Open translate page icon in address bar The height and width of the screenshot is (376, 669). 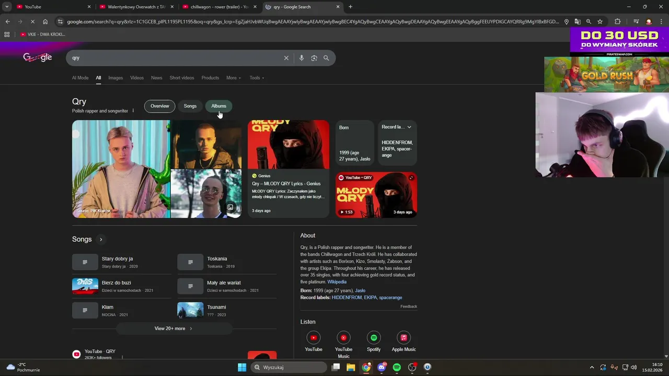(x=578, y=21)
